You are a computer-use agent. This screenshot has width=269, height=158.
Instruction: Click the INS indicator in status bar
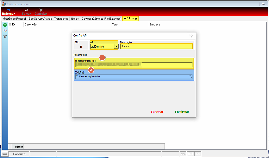(198, 154)
